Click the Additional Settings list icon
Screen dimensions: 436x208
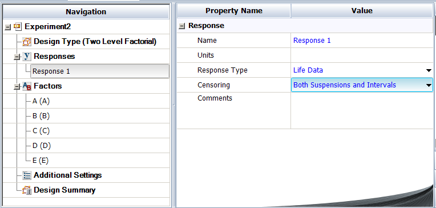click(x=27, y=175)
